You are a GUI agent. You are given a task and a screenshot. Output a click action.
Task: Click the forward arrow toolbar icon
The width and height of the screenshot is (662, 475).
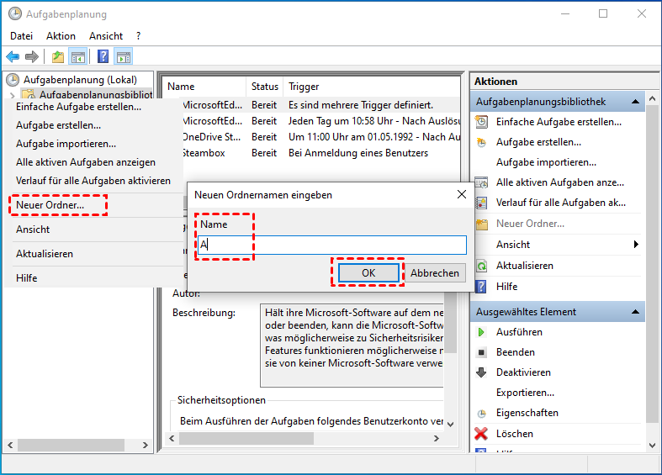[x=32, y=56]
